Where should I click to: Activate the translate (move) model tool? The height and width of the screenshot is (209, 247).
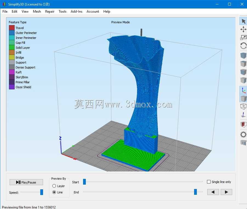coord(243,29)
